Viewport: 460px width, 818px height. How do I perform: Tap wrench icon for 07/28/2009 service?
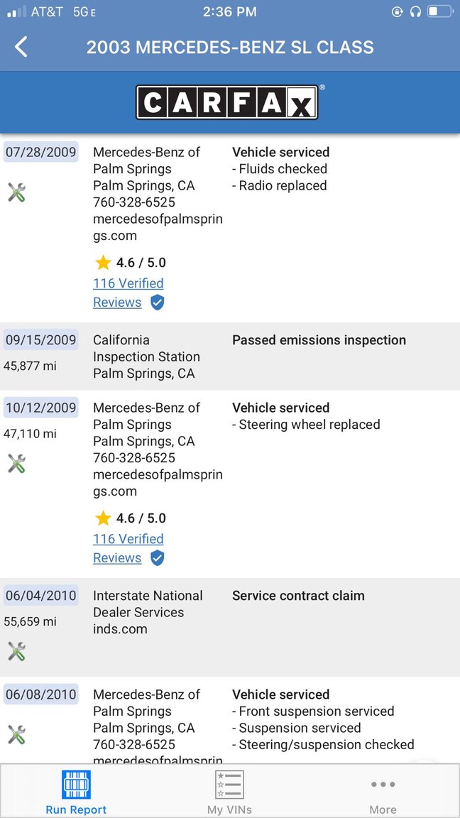click(17, 192)
